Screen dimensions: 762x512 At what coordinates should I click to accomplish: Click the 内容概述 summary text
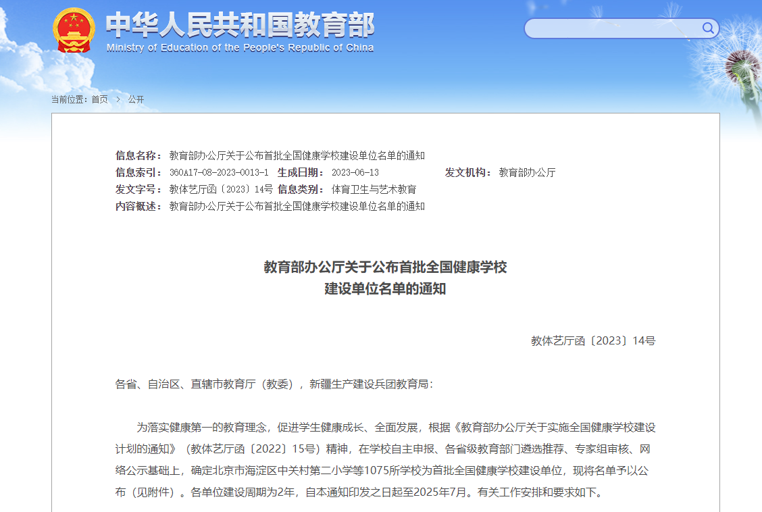[297, 207]
